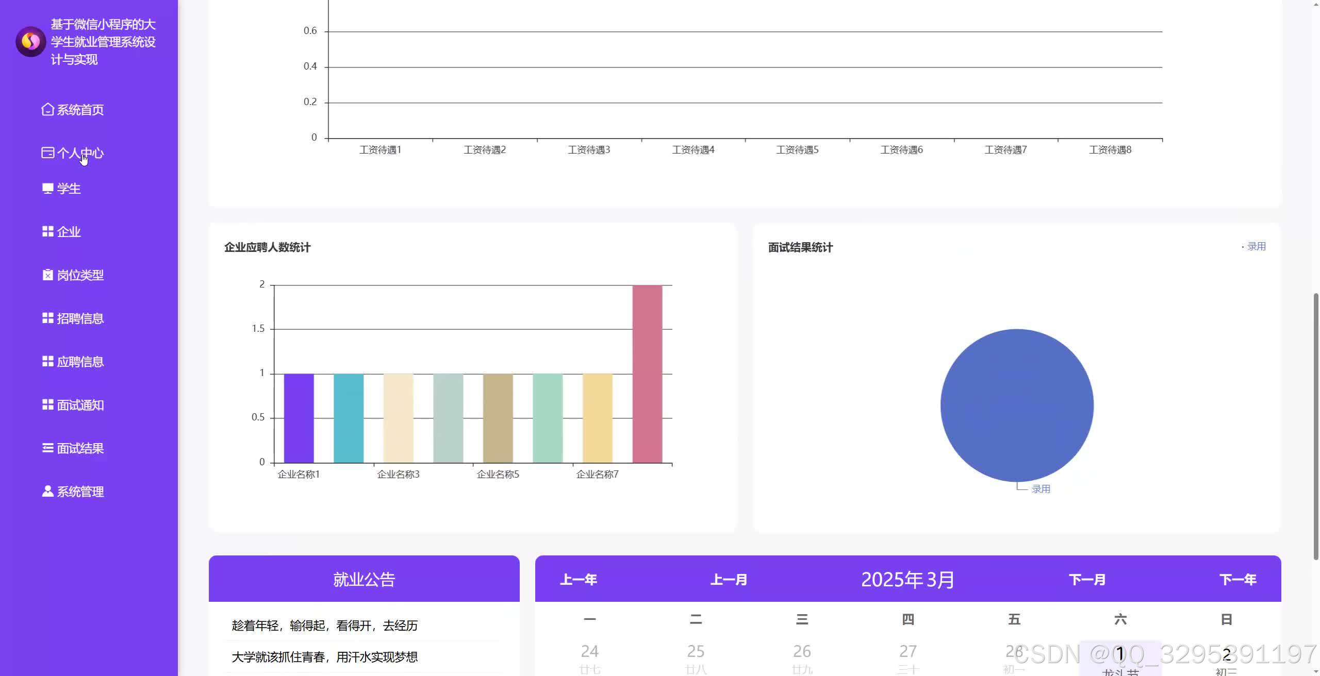The height and width of the screenshot is (676, 1320).
Task: Open announcement 大学就该抓住青春，用汗水实现梦想
Action: [325, 657]
